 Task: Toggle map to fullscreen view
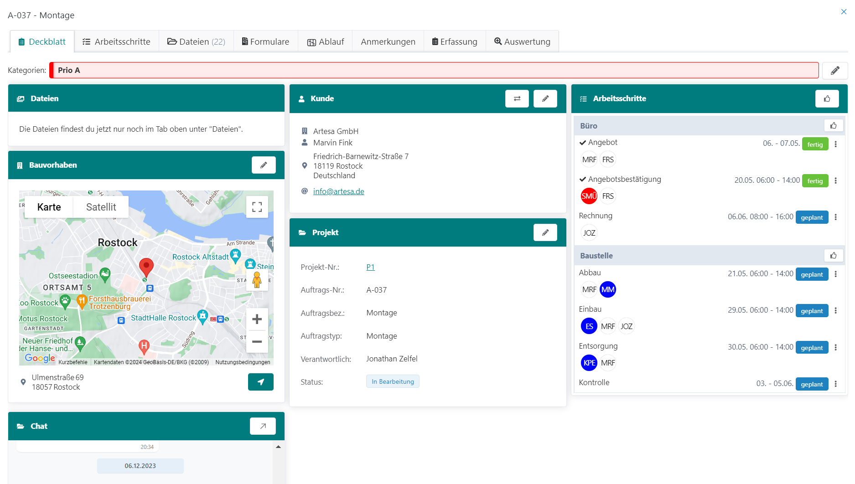click(x=257, y=207)
